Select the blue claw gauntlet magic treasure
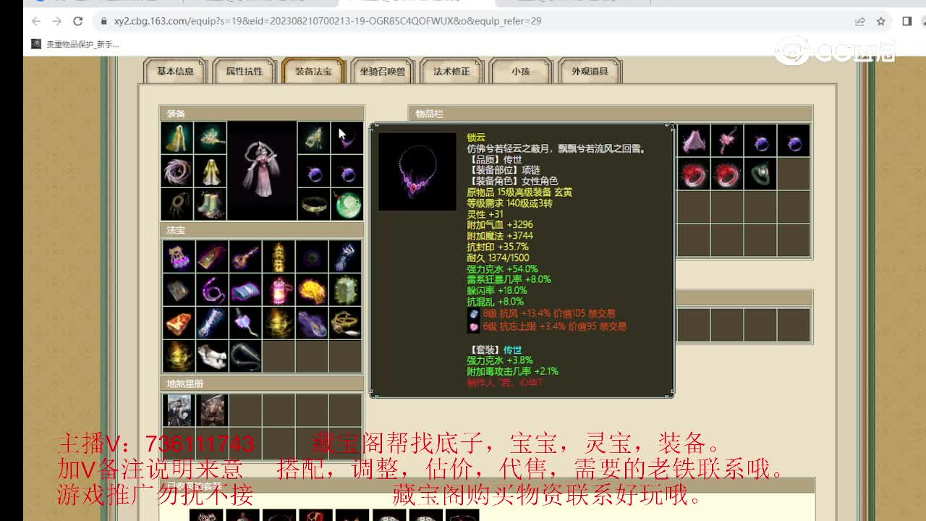Viewport: 926px width, 521px height. (x=345, y=256)
